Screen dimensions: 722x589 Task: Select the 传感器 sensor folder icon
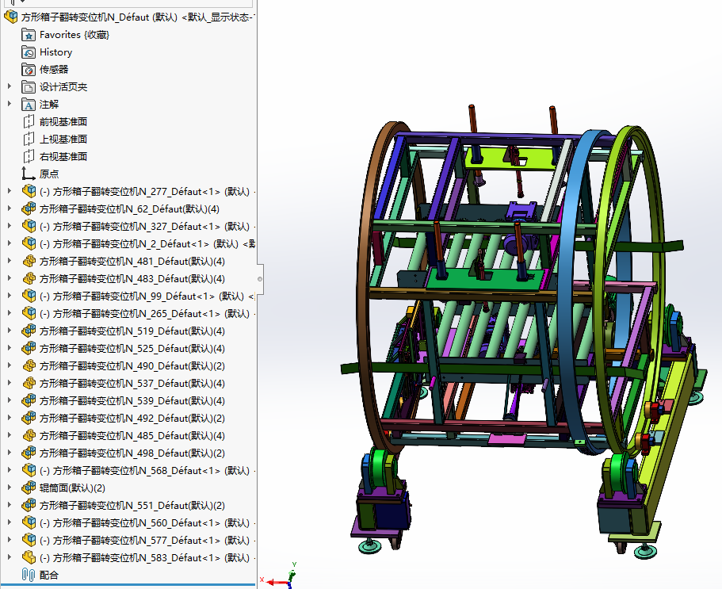tap(29, 70)
